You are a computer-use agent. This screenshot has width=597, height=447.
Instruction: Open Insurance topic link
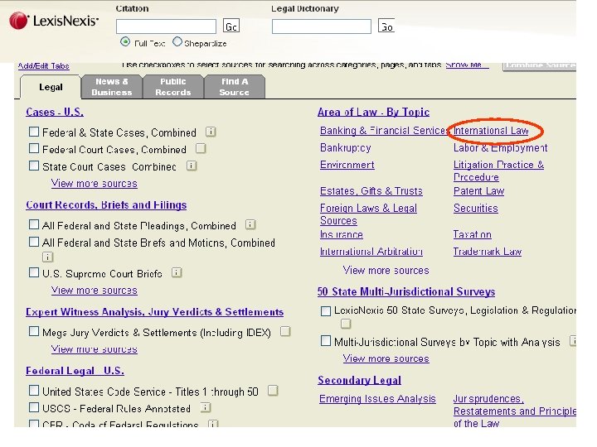341,234
